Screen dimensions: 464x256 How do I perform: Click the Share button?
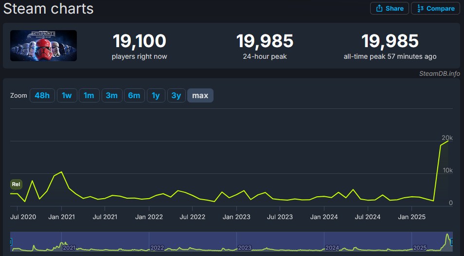[390, 8]
